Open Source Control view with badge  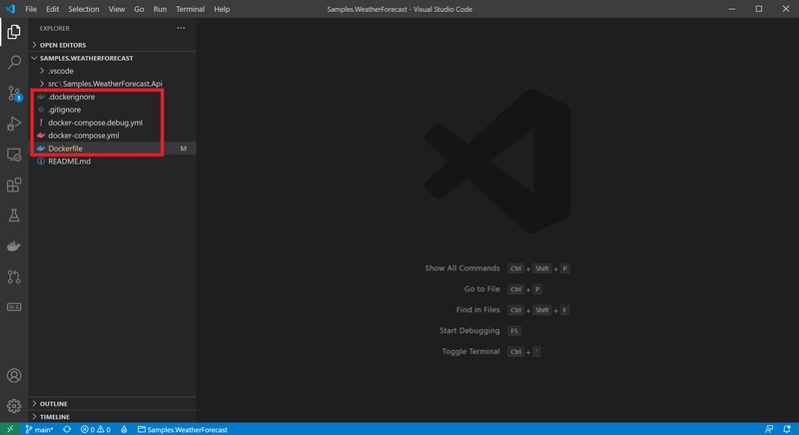click(x=15, y=94)
